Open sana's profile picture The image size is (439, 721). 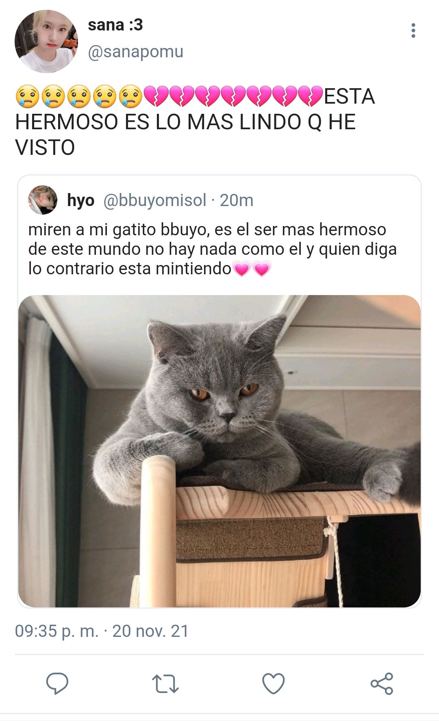tap(46, 41)
